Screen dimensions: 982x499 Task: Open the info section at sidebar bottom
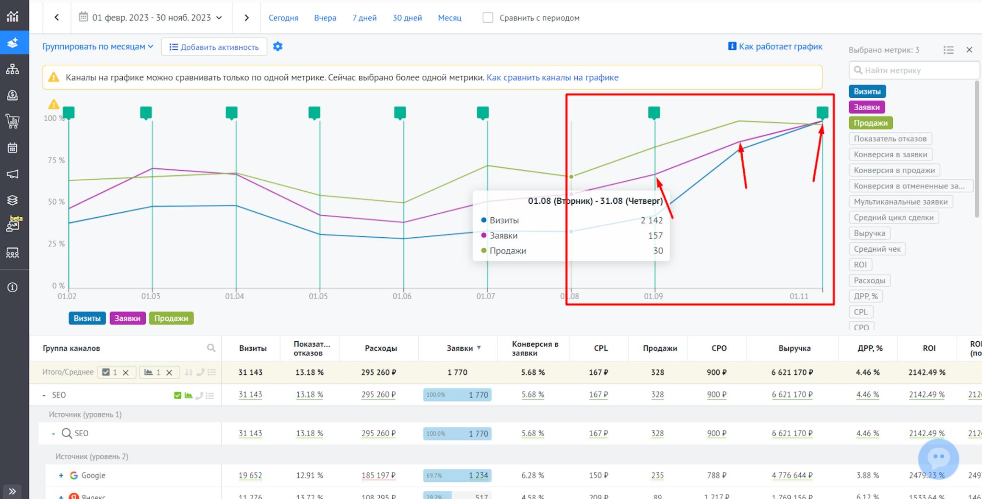pyautogui.click(x=13, y=287)
